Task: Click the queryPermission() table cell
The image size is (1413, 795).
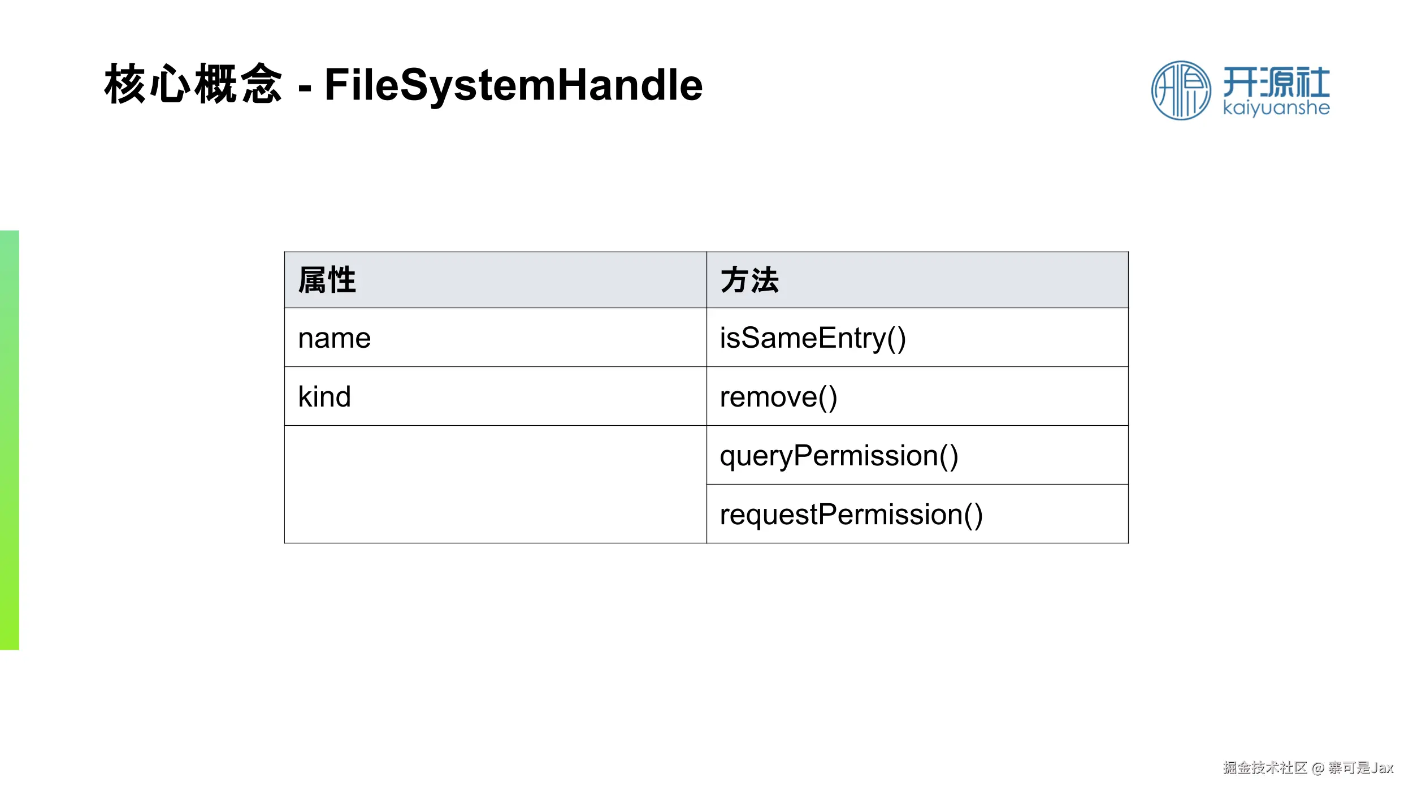Action: (917, 455)
